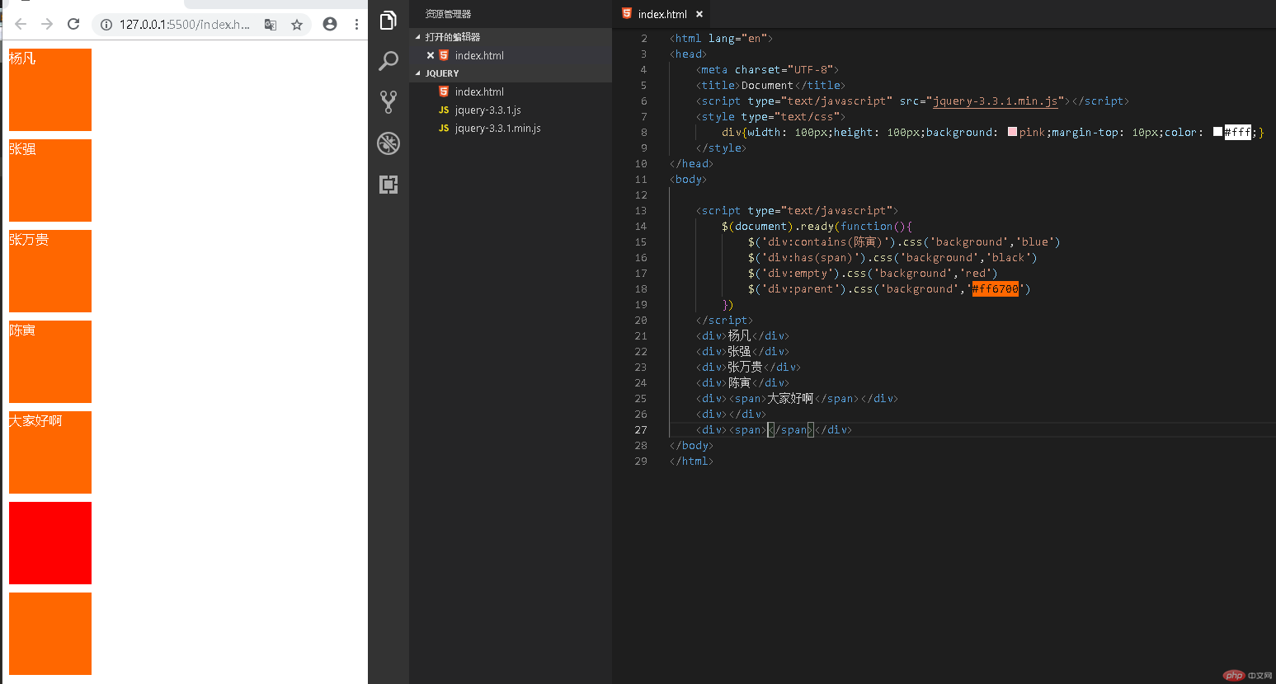Go forward in the Chrome browser

pyautogui.click(x=47, y=24)
